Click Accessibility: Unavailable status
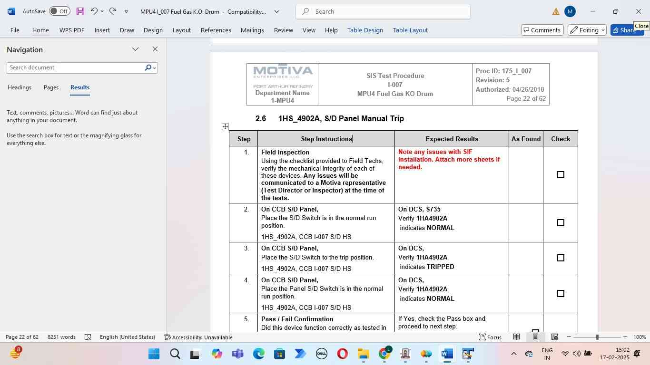The image size is (650, 365). pos(198,337)
